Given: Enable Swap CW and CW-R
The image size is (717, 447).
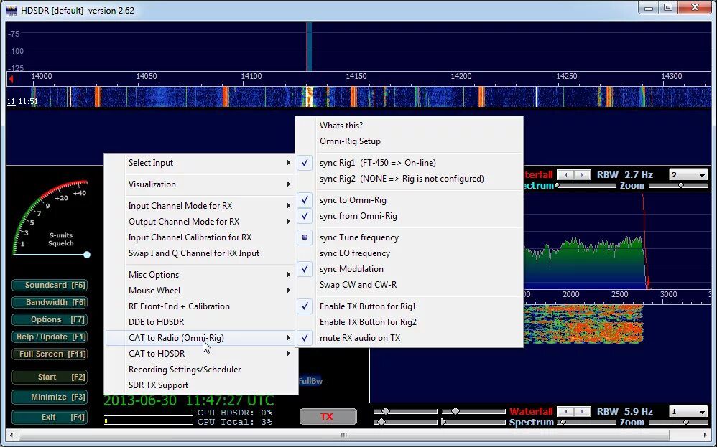Looking at the screenshot, I should tap(410, 284).
